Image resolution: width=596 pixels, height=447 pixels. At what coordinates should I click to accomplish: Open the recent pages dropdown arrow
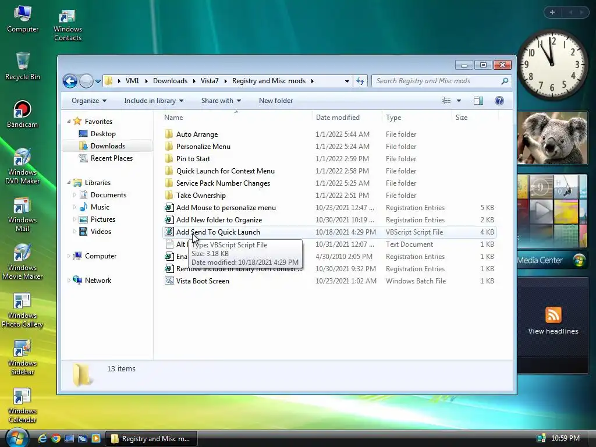click(98, 81)
